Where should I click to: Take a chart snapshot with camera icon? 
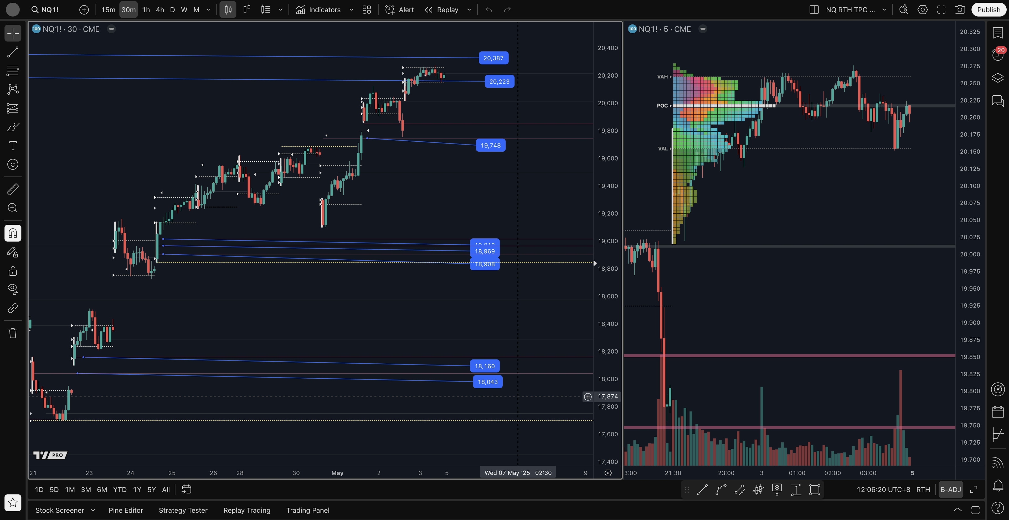(960, 10)
